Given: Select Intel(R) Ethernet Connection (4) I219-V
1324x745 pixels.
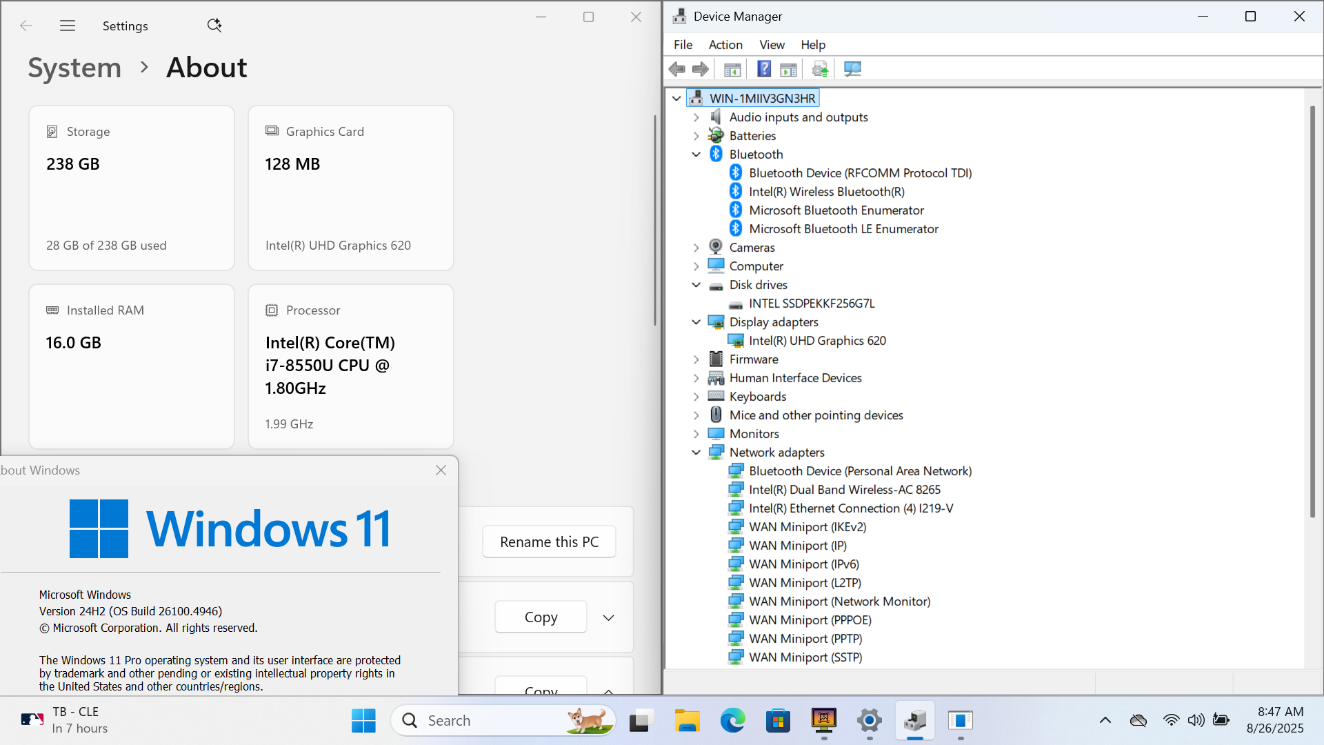Looking at the screenshot, I should click(x=851, y=508).
